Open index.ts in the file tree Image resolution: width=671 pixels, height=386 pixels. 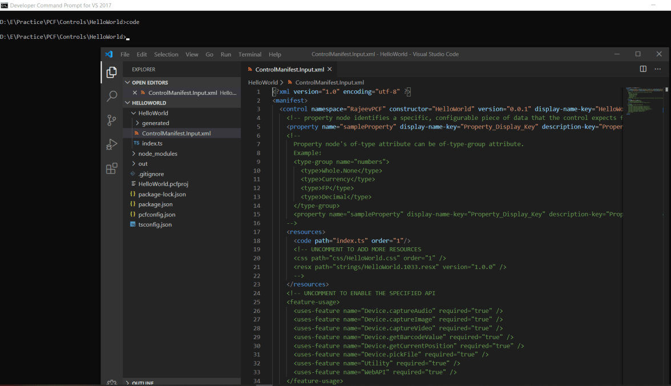coord(152,143)
